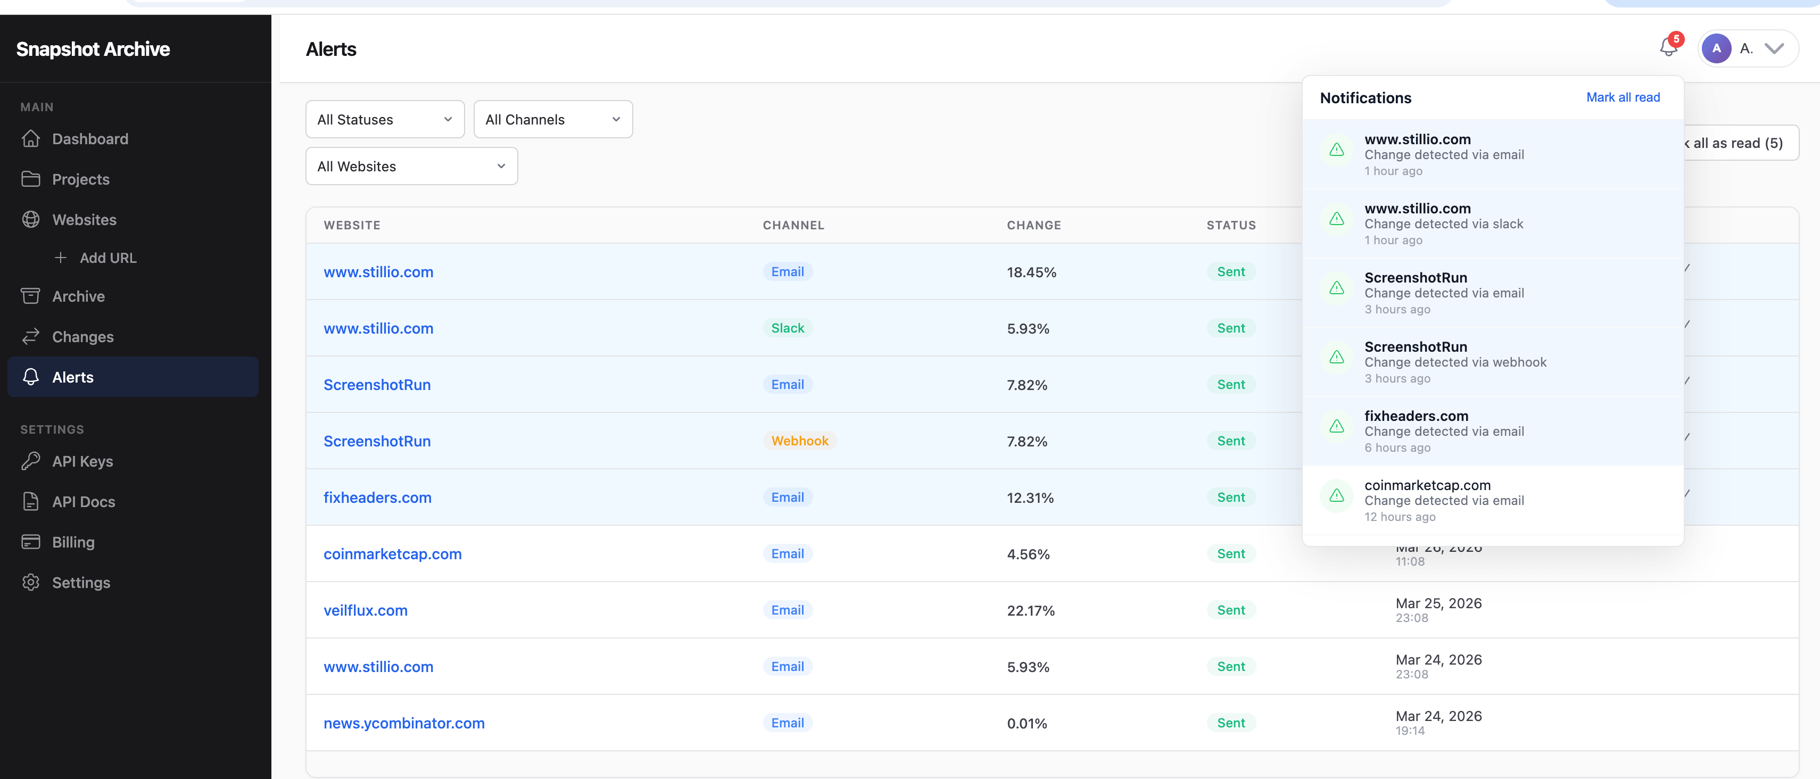The width and height of the screenshot is (1820, 779).
Task: Open Archive in the sidebar
Action: [133, 296]
